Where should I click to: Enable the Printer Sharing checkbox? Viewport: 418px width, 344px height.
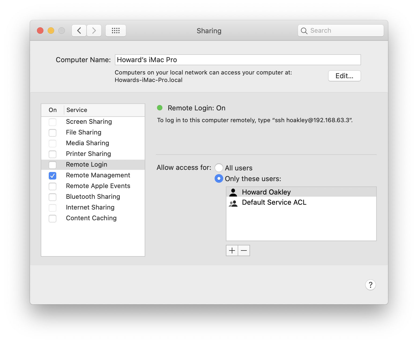(53, 154)
